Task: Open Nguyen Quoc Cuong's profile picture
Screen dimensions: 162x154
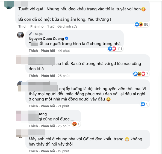Action: pos(20,35)
